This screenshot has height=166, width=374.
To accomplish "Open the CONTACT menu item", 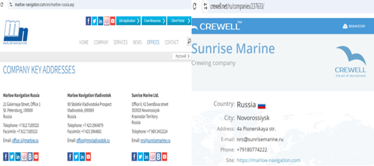I will (171, 42).
